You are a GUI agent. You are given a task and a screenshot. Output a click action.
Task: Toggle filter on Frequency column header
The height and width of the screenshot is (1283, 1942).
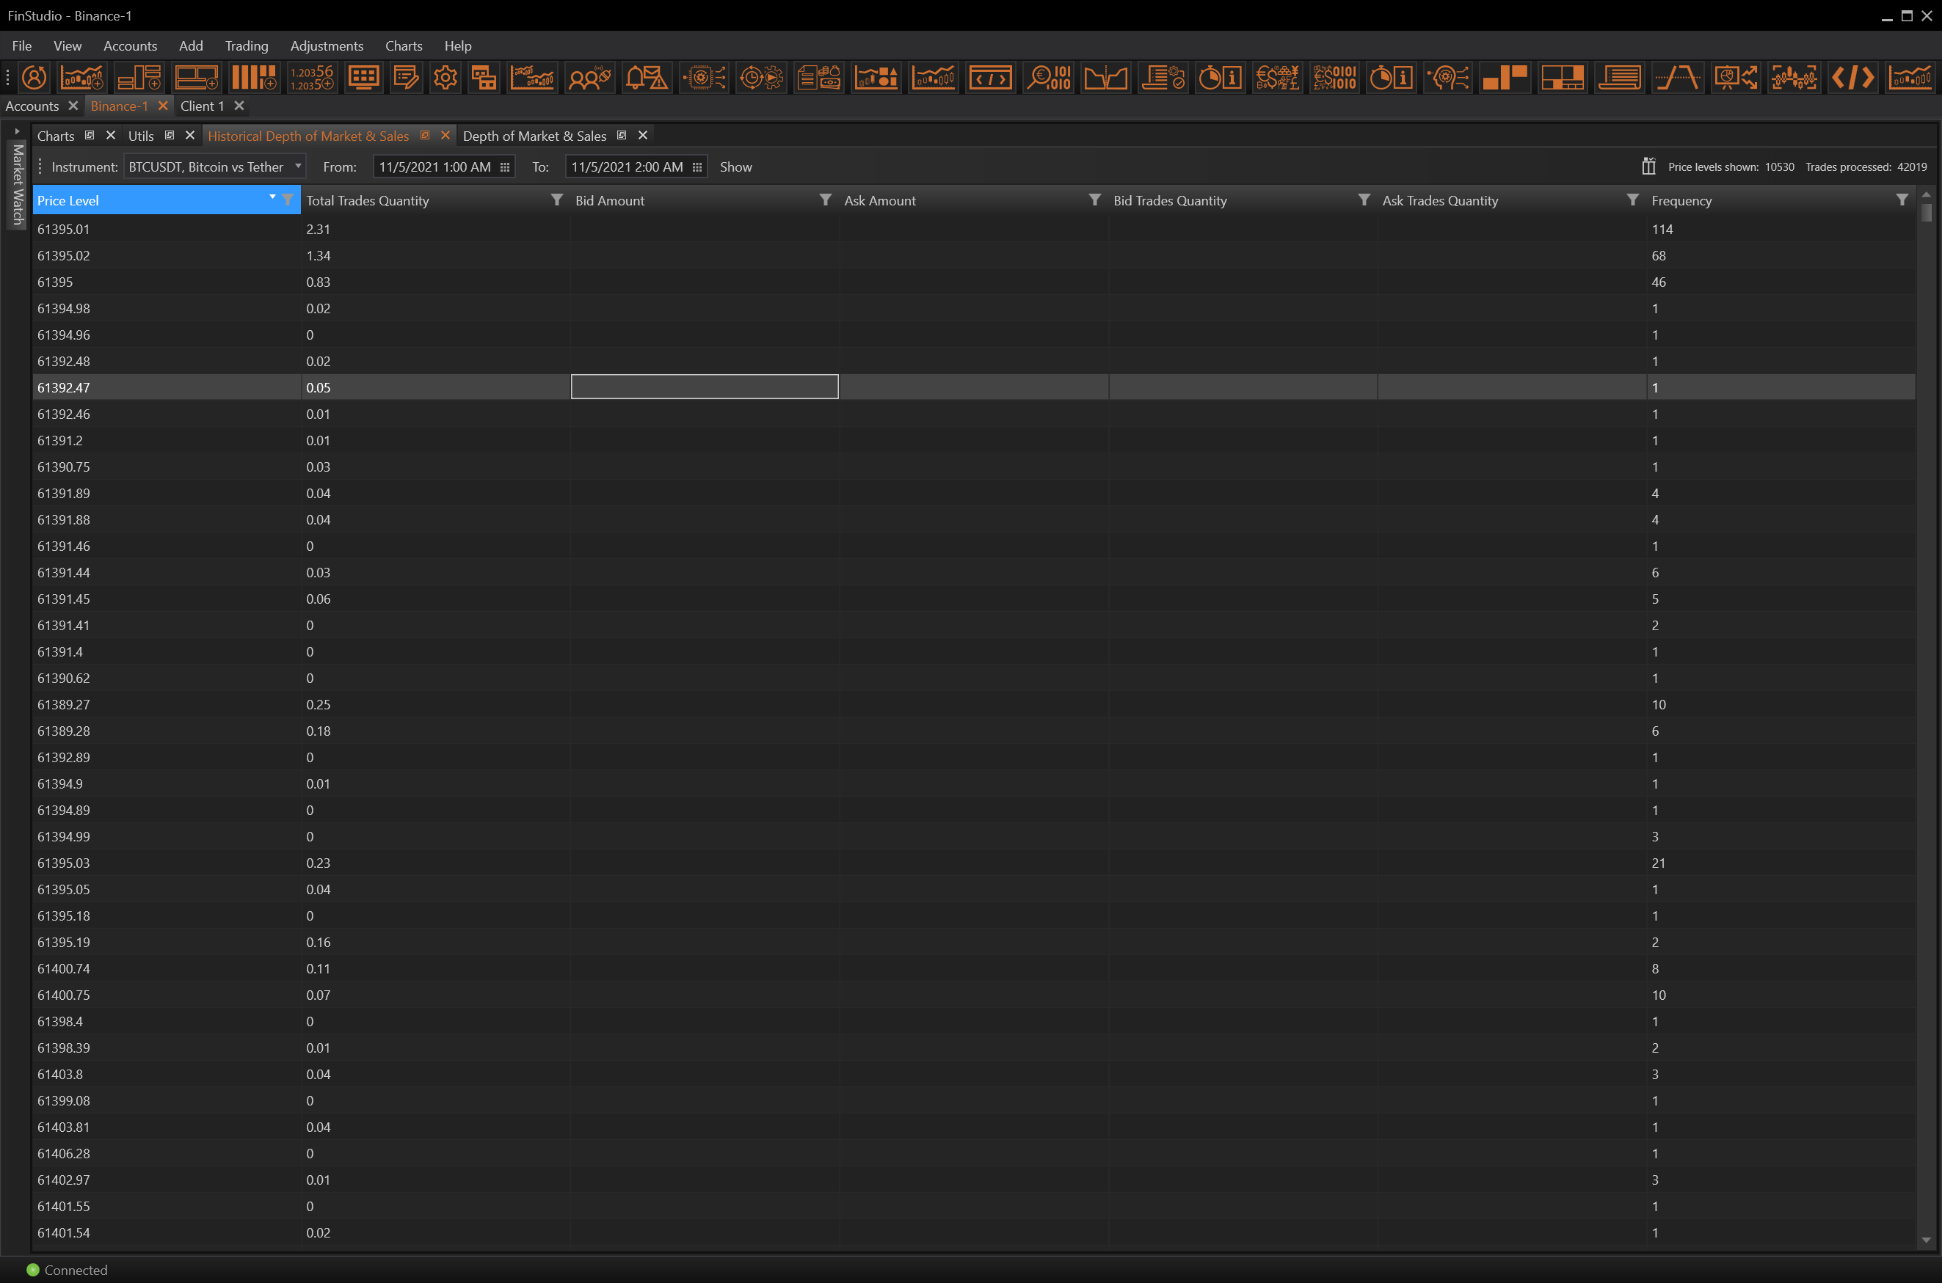(1901, 200)
